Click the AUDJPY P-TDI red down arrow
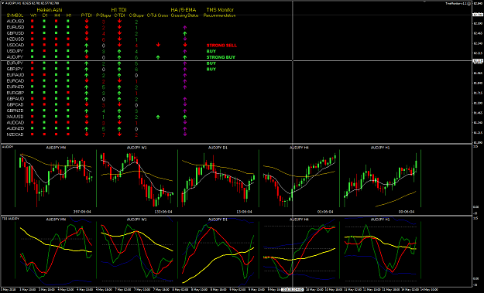Viewport: 484px width, 293px height. 87,57
